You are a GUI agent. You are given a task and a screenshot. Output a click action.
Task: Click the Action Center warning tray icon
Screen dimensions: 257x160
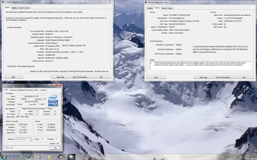[231, 157]
